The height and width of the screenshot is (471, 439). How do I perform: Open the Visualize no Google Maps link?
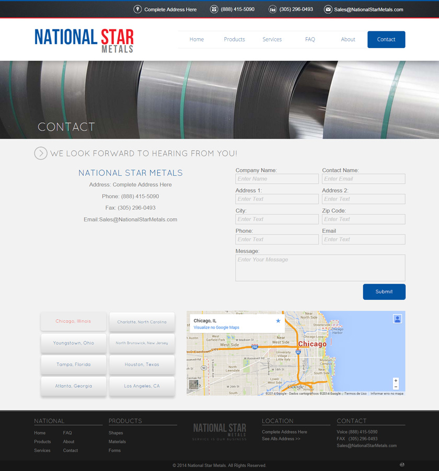(216, 326)
